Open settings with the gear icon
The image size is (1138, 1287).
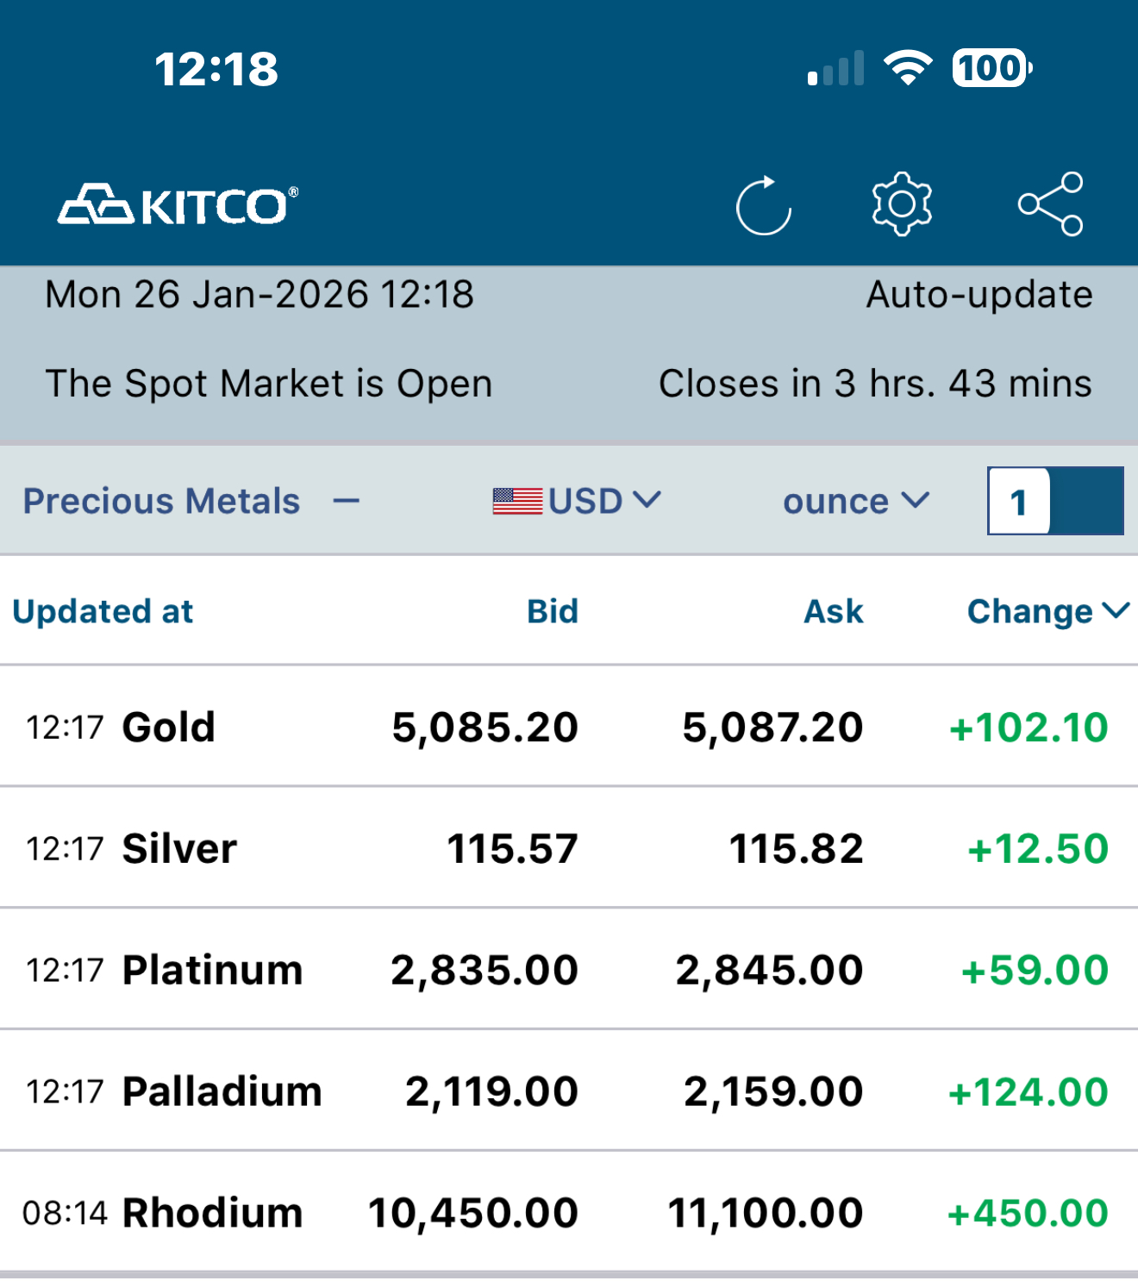coord(902,204)
